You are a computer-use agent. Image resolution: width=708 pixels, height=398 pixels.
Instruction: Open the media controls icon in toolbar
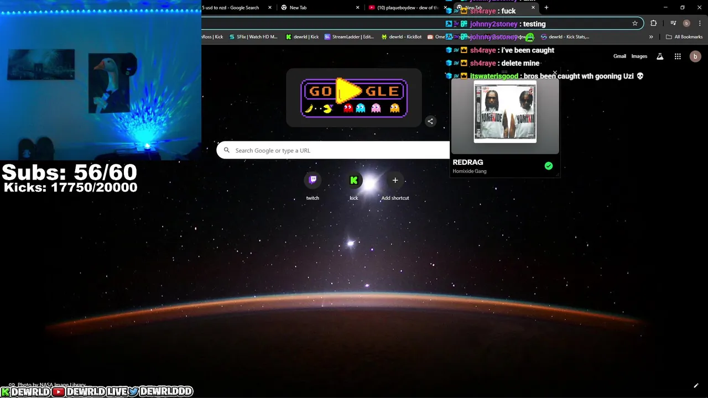(673, 23)
